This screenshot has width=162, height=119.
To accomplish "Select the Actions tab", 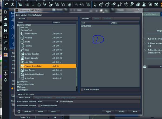I will (22, 19).
